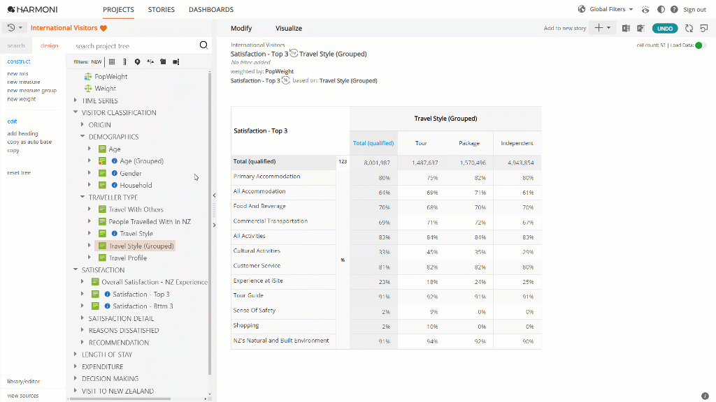Click the search project tree field

pos(135,45)
